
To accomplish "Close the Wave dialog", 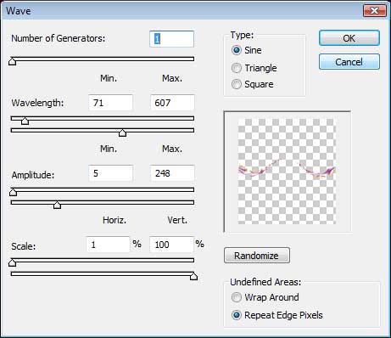I will [x=375, y=11].
